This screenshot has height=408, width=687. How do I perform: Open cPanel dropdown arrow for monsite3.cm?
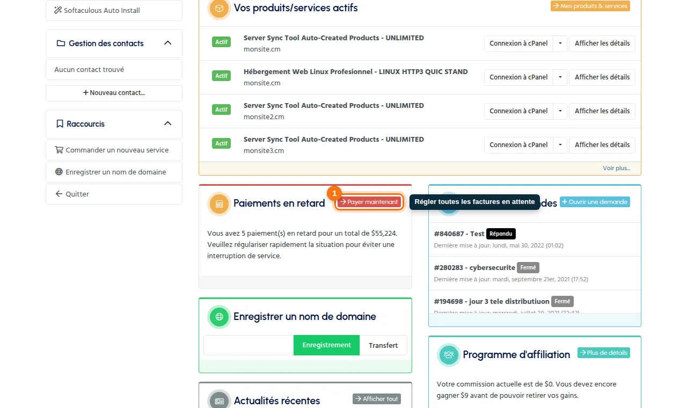[x=560, y=145]
